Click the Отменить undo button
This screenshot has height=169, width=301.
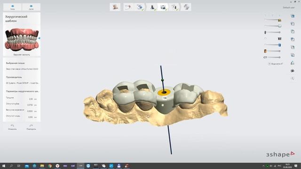[x=12, y=127]
